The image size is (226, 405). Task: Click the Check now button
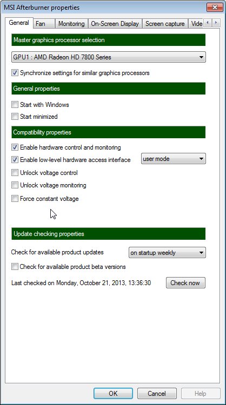click(x=185, y=283)
